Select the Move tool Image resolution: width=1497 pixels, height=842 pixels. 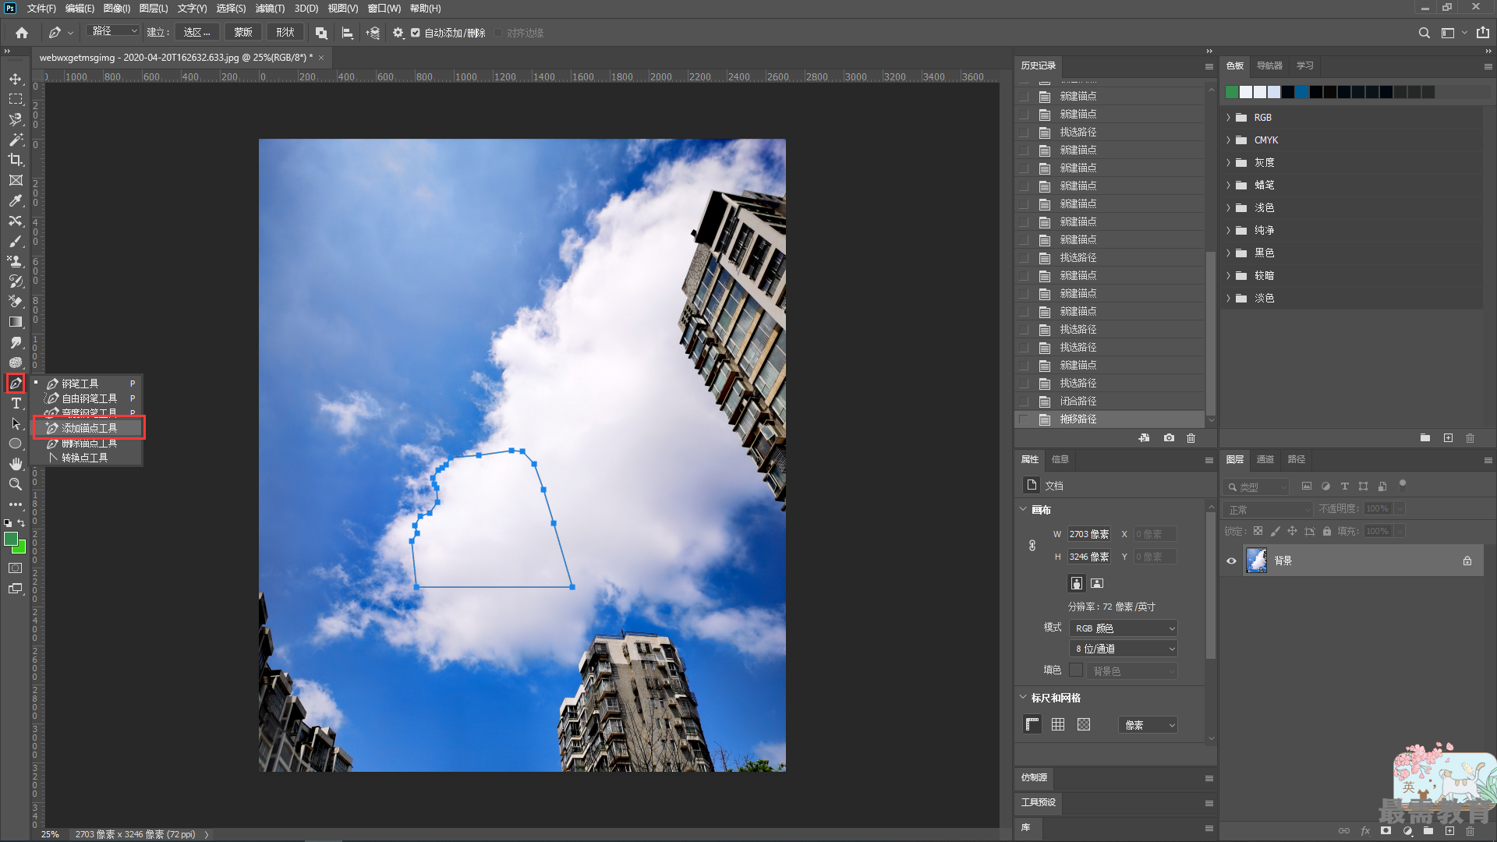(16, 79)
